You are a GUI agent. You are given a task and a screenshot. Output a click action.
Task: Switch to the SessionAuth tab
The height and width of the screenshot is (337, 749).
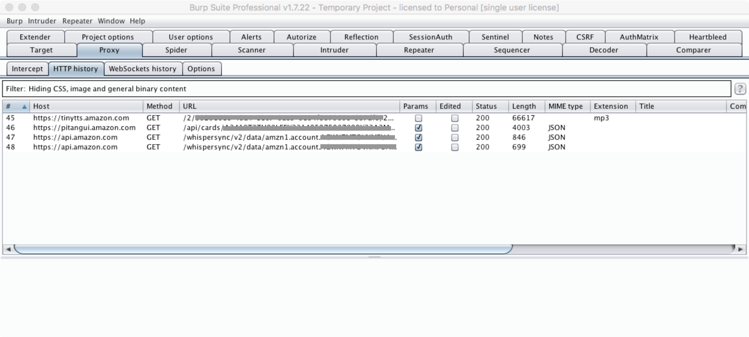431,37
